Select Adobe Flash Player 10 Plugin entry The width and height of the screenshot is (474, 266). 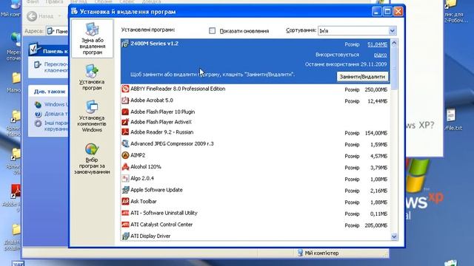tap(256, 112)
